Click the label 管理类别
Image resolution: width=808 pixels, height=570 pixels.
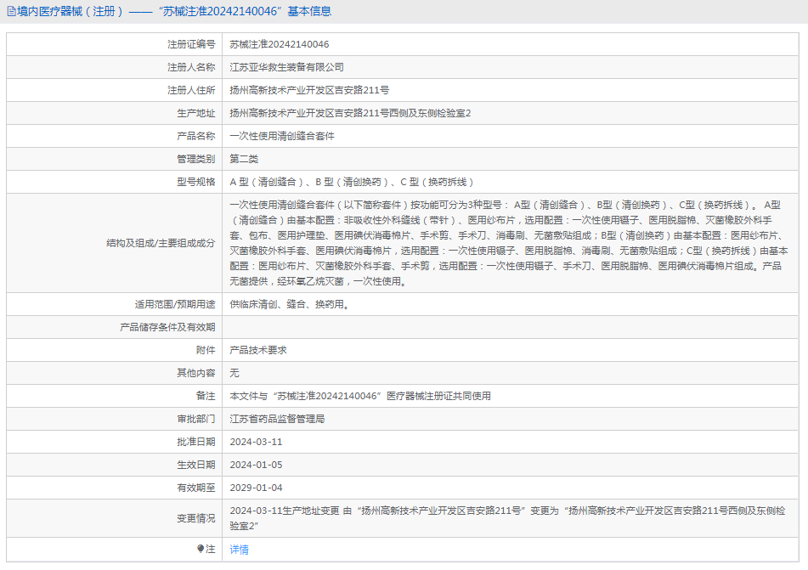[196, 159]
